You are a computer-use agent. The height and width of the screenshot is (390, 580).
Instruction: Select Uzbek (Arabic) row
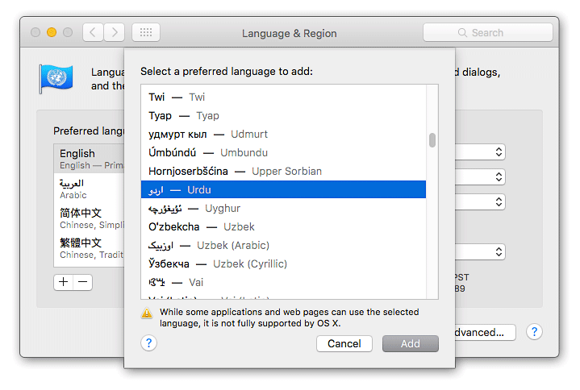click(x=283, y=245)
